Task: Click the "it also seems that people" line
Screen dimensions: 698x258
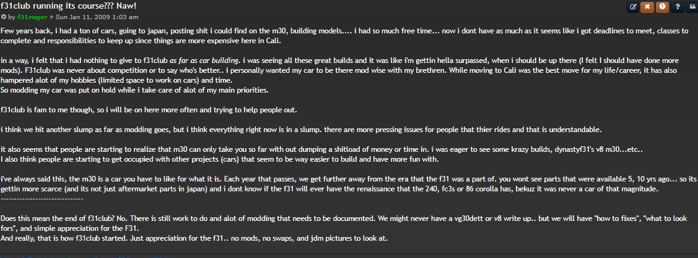Action: coord(248,149)
